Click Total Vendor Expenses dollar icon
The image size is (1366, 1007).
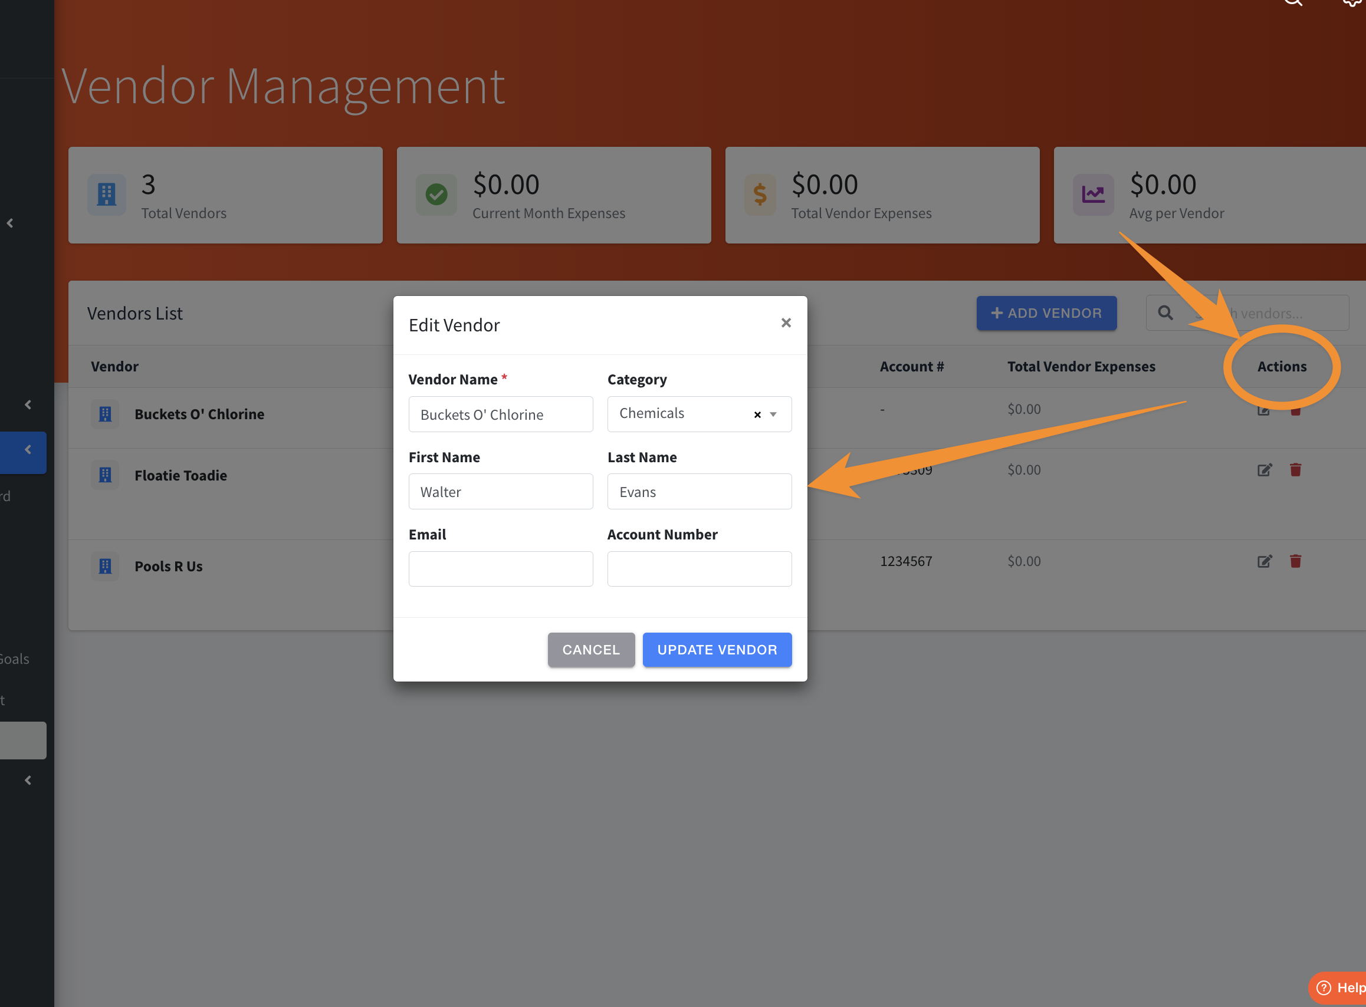click(x=760, y=195)
